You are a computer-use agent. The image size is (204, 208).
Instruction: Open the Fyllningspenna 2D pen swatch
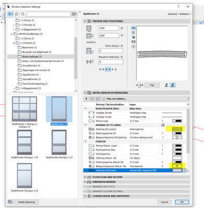(177, 133)
